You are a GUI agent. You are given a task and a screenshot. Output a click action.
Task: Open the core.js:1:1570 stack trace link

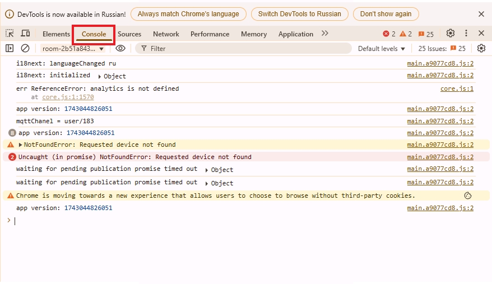coord(68,97)
